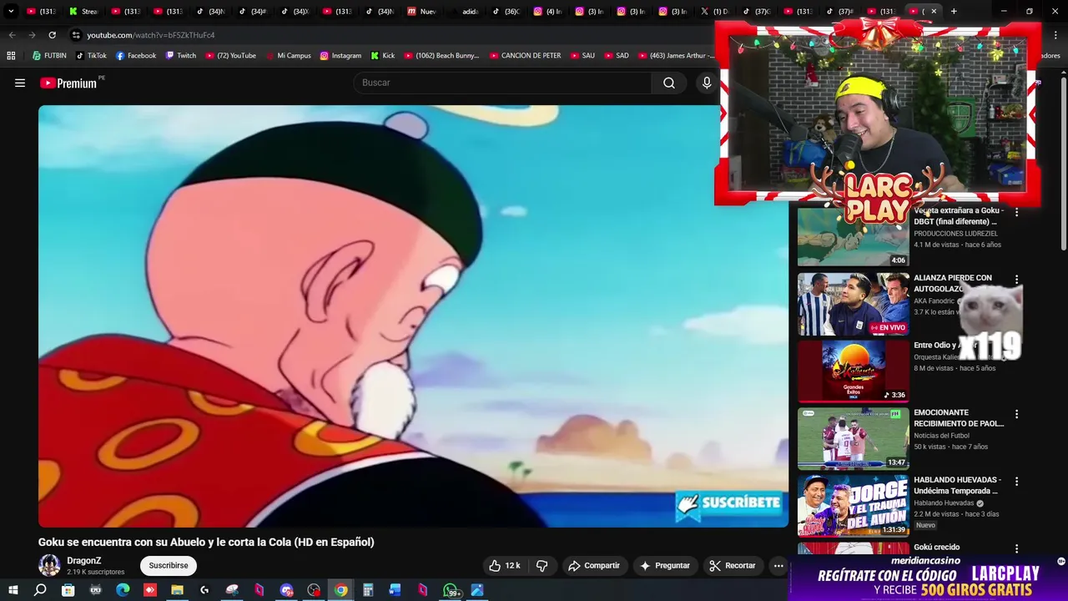Like the video with thumbs up

[x=506, y=565]
